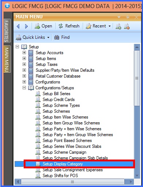Click the Find binoculars button
The image size is (143, 187).
pyautogui.click(x=62, y=37)
